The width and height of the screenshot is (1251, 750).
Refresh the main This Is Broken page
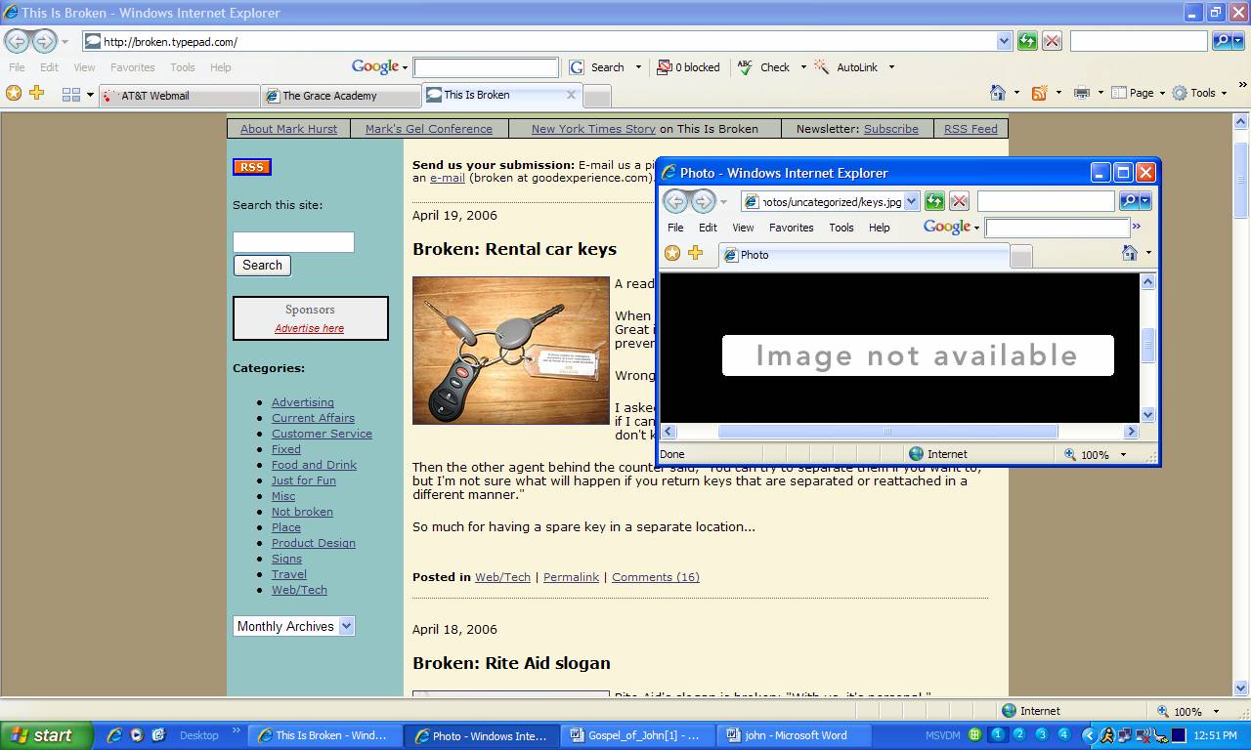point(1027,41)
